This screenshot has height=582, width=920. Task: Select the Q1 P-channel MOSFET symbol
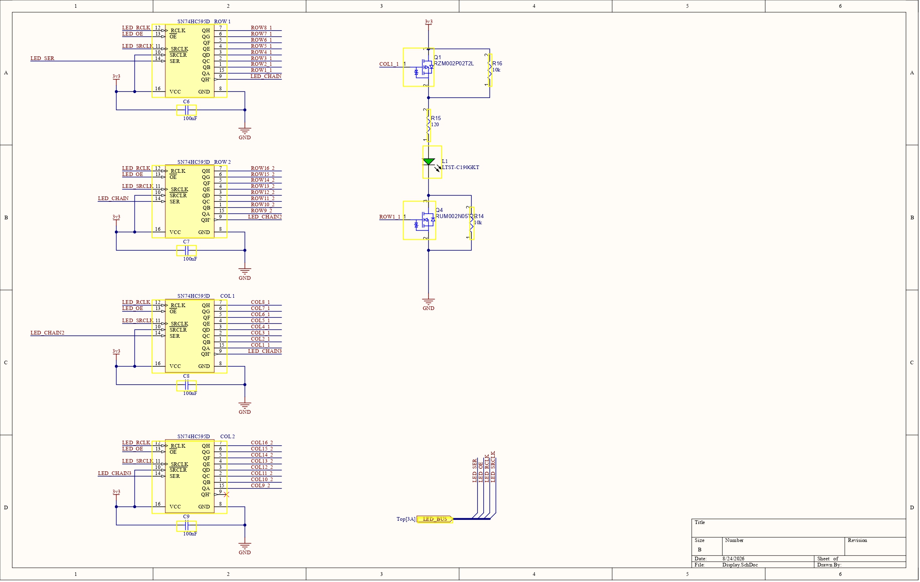(x=419, y=67)
